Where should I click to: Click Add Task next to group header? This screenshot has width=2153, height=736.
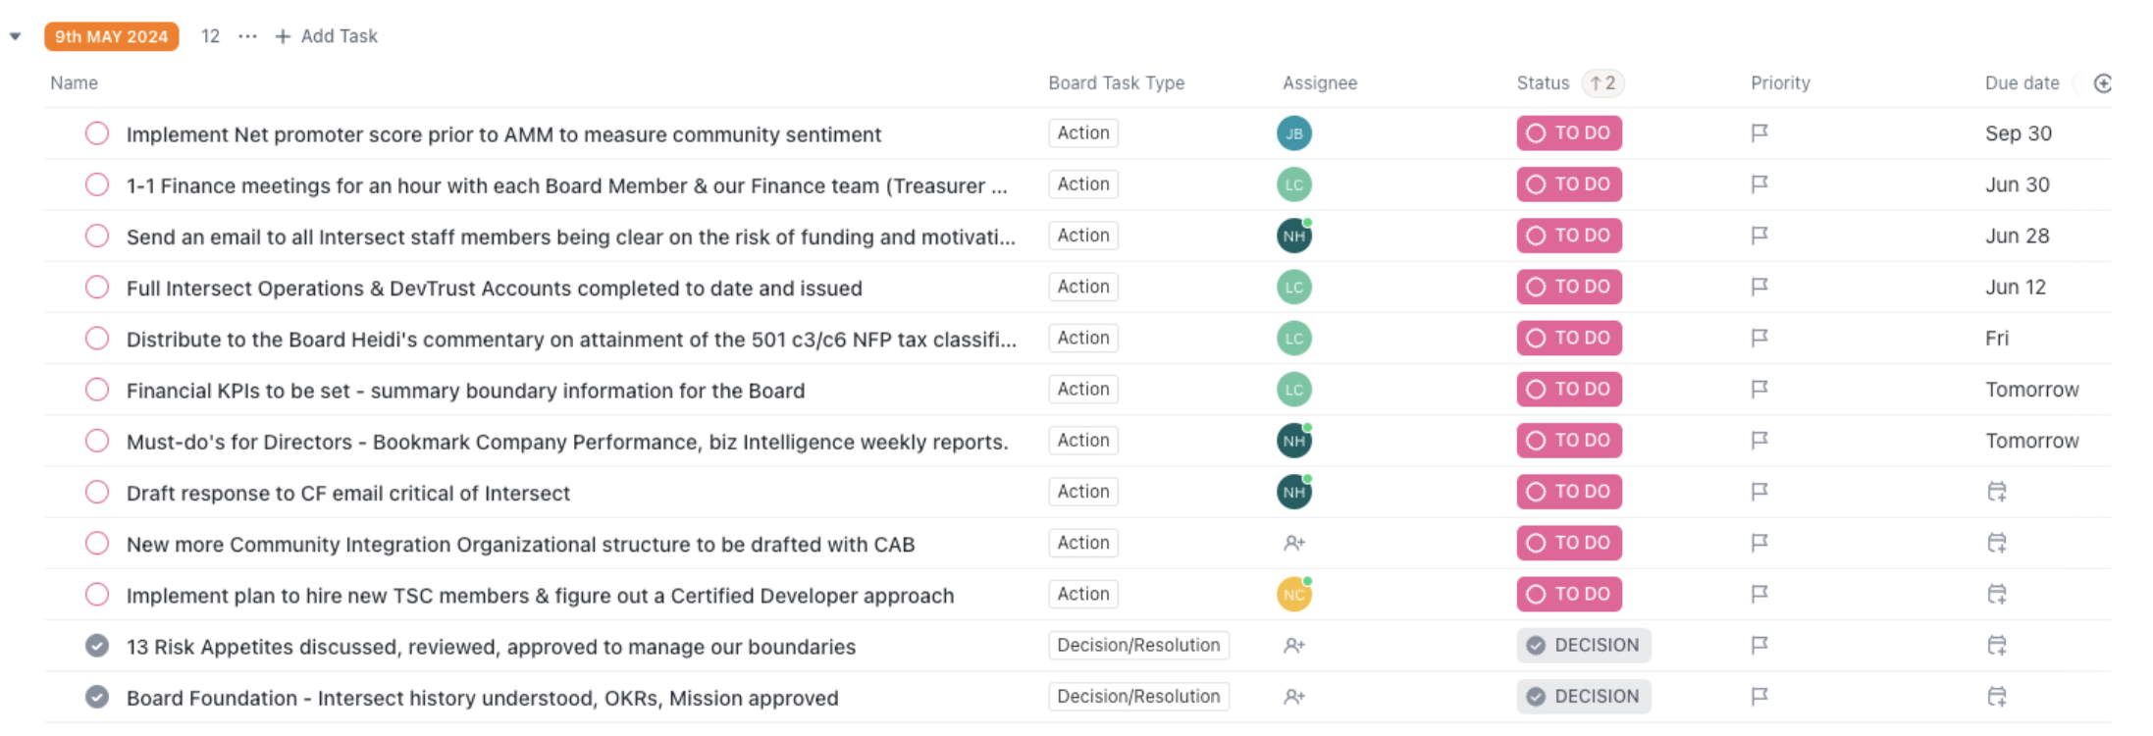coord(327,37)
